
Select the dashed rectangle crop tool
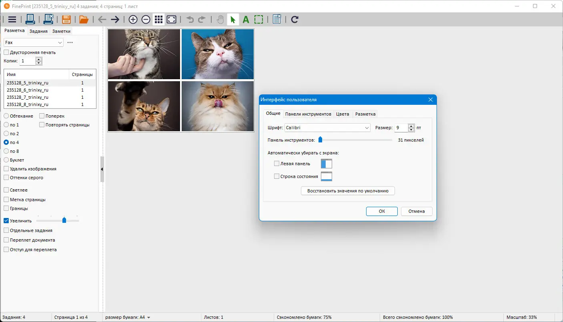coord(259,19)
